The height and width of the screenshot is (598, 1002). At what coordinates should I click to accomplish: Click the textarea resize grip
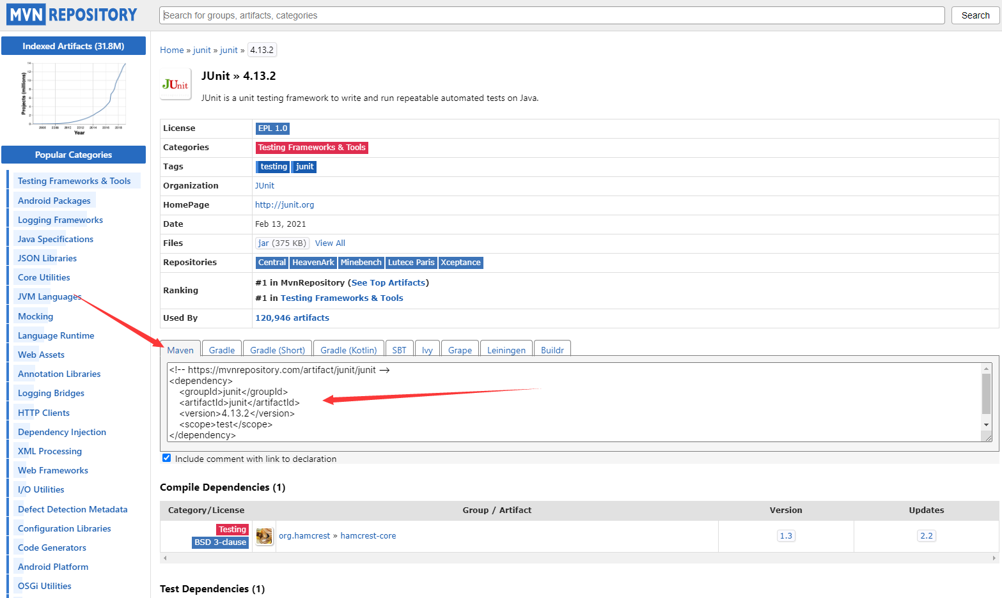988,437
